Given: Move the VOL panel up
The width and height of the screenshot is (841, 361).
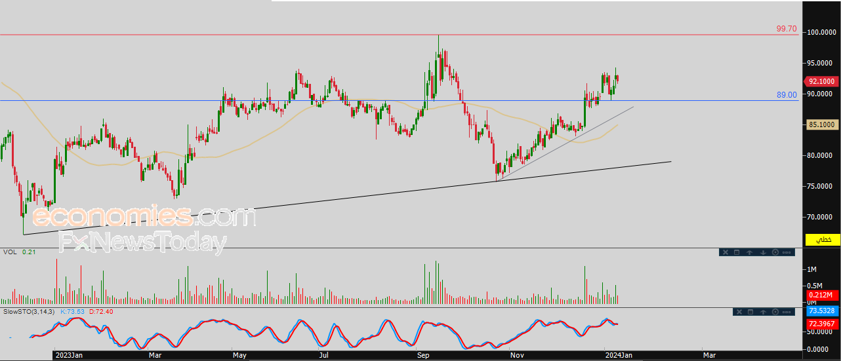Looking at the screenshot, I should pos(750,252).
